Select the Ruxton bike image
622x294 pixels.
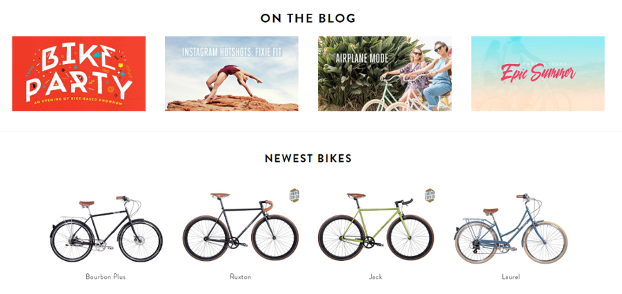click(x=241, y=227)
